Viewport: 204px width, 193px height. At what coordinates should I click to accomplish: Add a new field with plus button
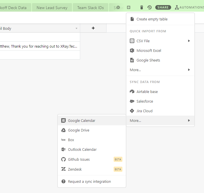click(x=93, y=28)
